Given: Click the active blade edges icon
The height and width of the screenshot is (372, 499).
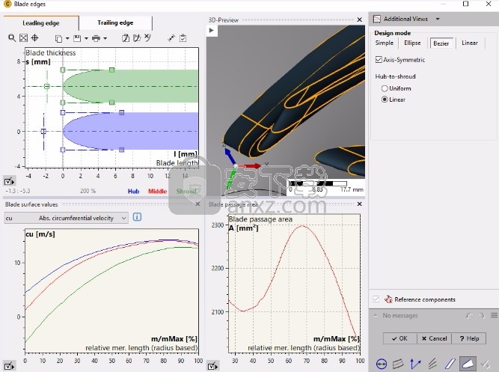Looking at the screenshot, I should pos(468,364).
